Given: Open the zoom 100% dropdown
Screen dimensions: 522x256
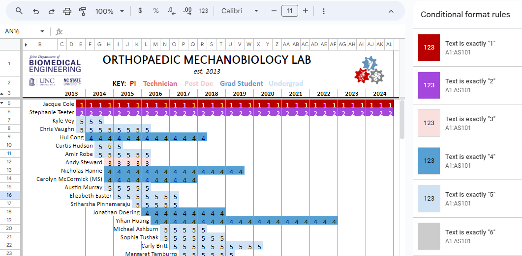Looking at the screenshot, I should point(110,11).
